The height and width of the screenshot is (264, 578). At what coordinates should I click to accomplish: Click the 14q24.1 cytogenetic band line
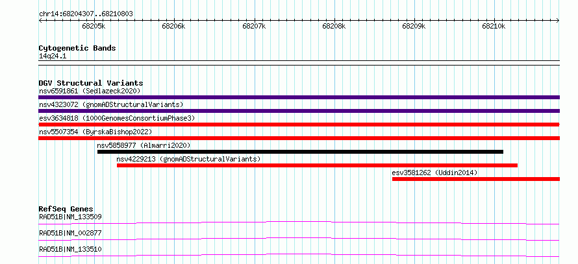click(x=299, y=63)
